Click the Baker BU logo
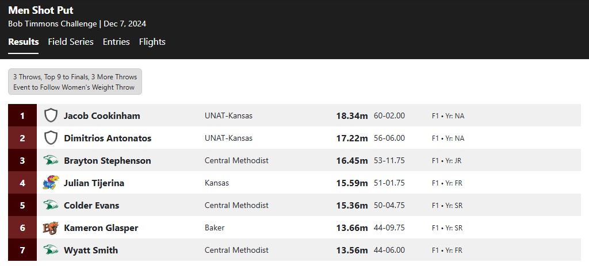 pyautogui.click(x=51, y=228)
